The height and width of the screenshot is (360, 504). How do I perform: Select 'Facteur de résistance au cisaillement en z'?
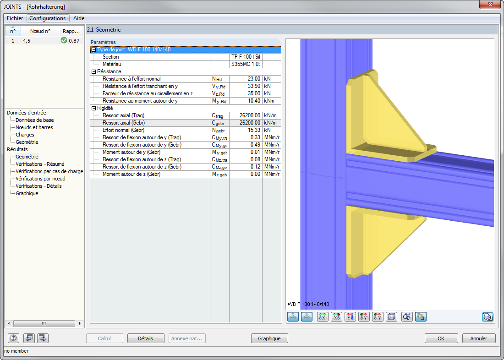pos(186,93)
